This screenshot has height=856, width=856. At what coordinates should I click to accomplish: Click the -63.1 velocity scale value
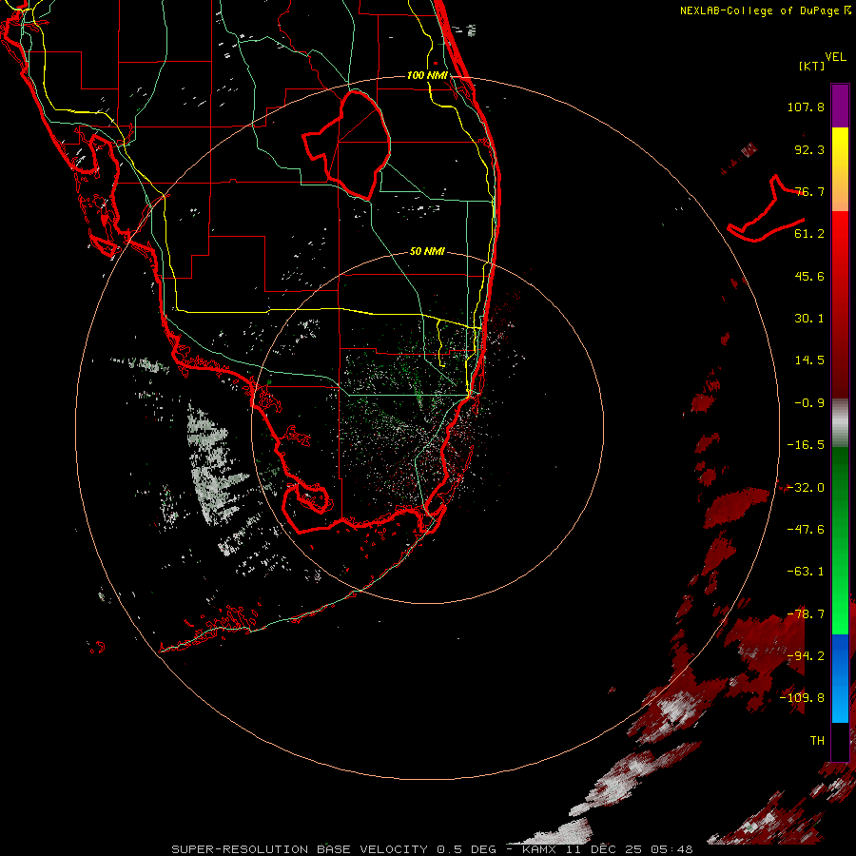click(806, 572)
